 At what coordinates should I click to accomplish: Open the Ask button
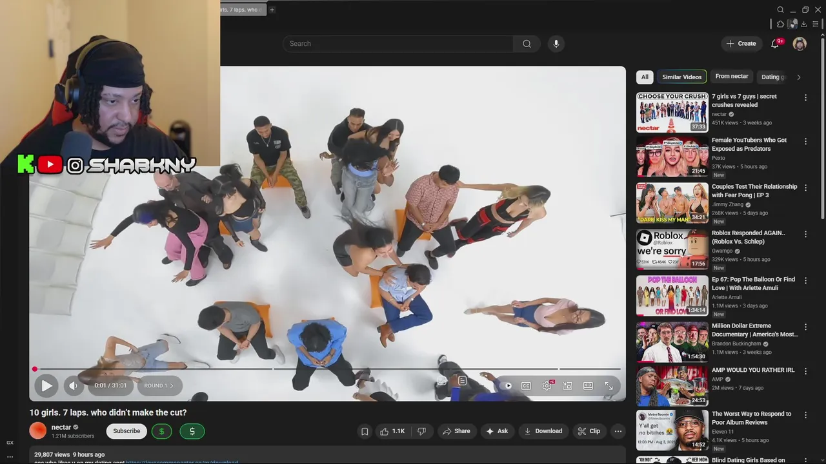coord(496,431)
